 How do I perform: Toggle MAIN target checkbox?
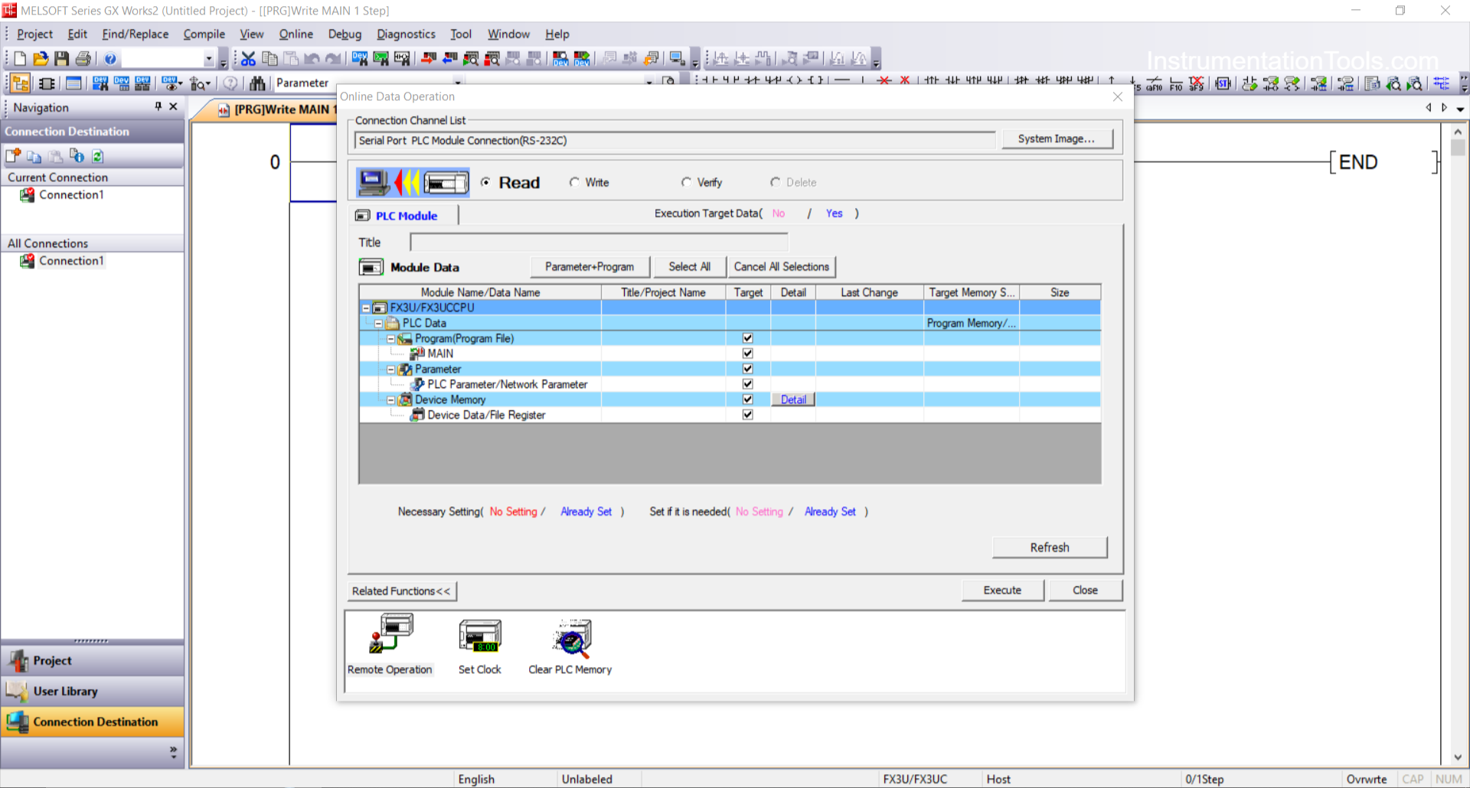[748, 353]
